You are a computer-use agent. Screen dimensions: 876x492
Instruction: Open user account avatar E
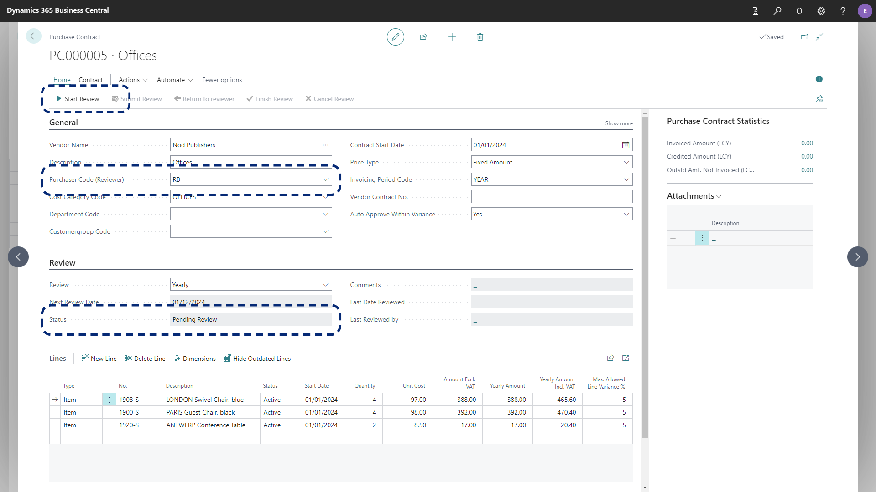865,11
